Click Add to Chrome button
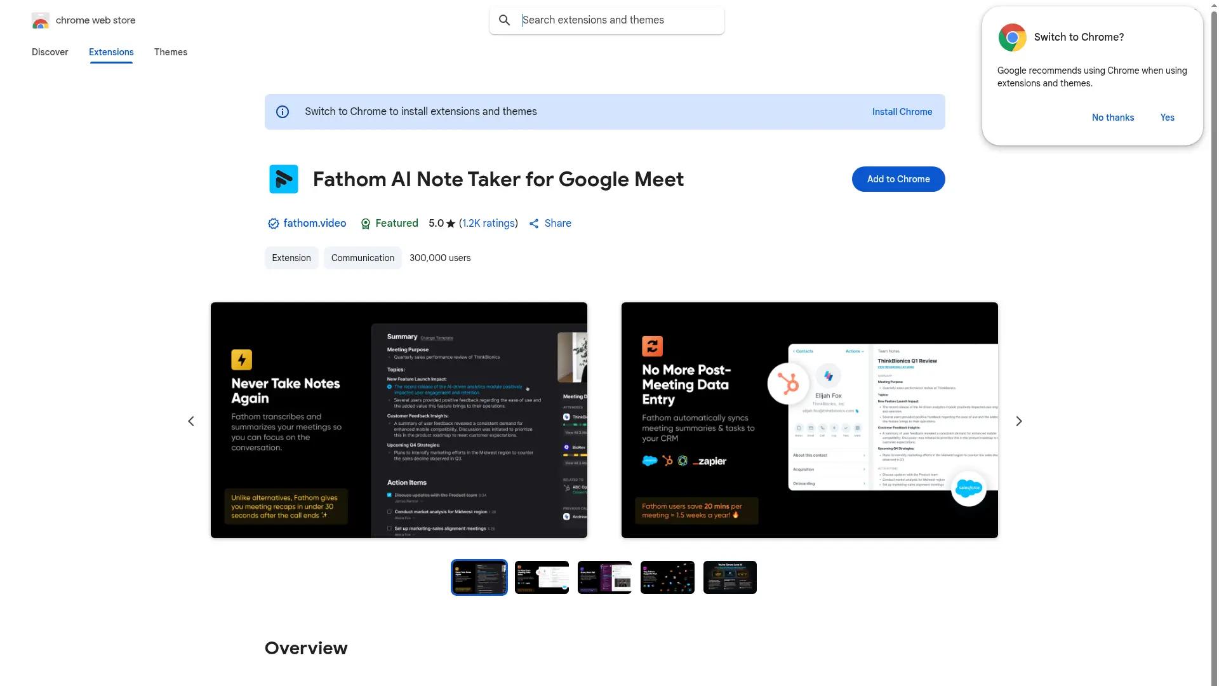 coord(898,179)
